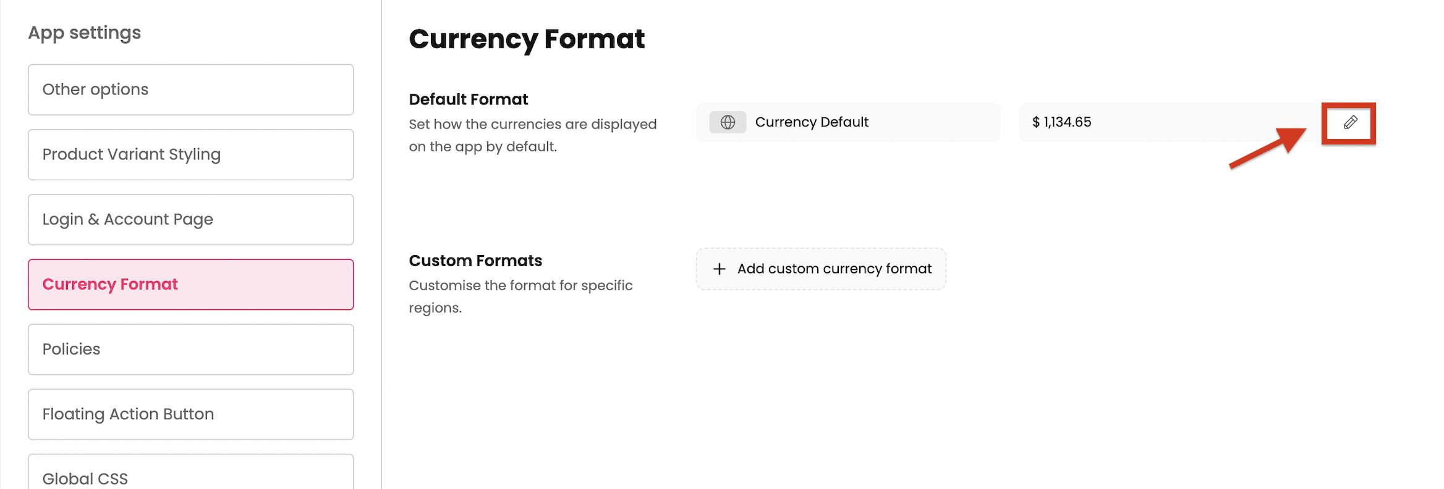Image resolution: width=1444 pixels, height=489 pixels.
Task: Click the App settings heading
Action: pos(85,33)
